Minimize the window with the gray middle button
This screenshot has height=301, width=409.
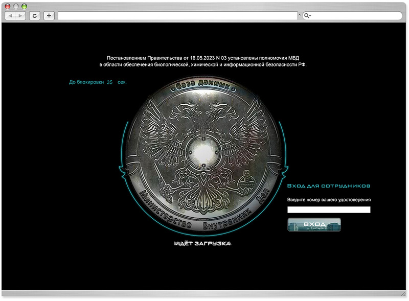coord(16,6)
